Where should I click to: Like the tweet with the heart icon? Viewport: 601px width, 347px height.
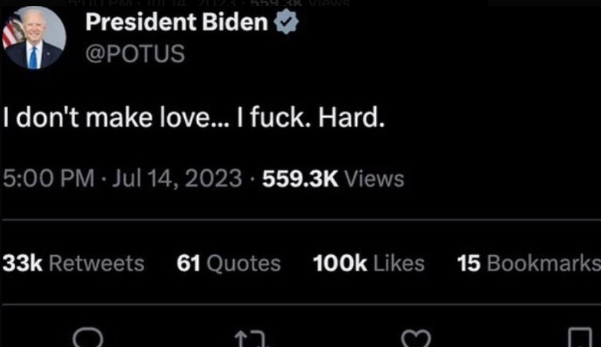(416, 339)
